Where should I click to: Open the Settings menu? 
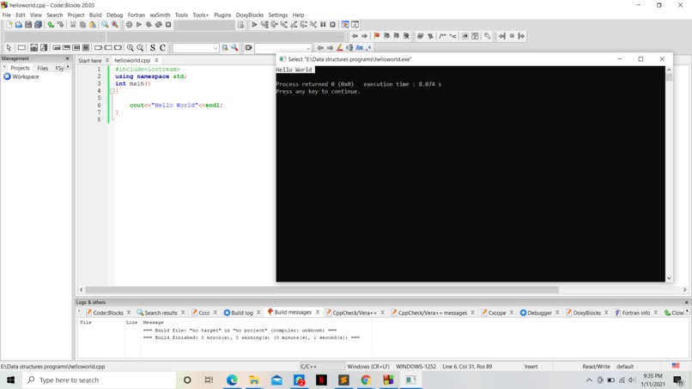277,15
